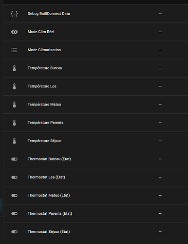Click the toggle icon for Thermostat Mateo (État)
188x244 pixels.
pos(14,196)
